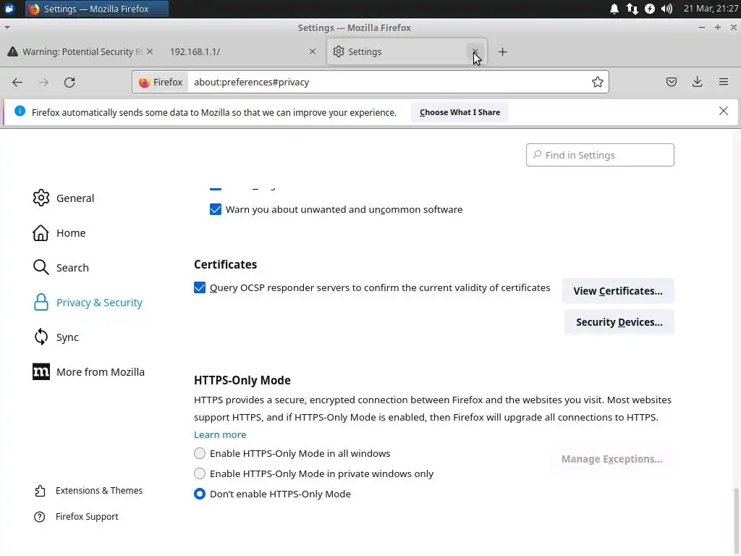Click the View Certificates button
Viewport: 741px width, 556px height.
[x=618, y=290]
